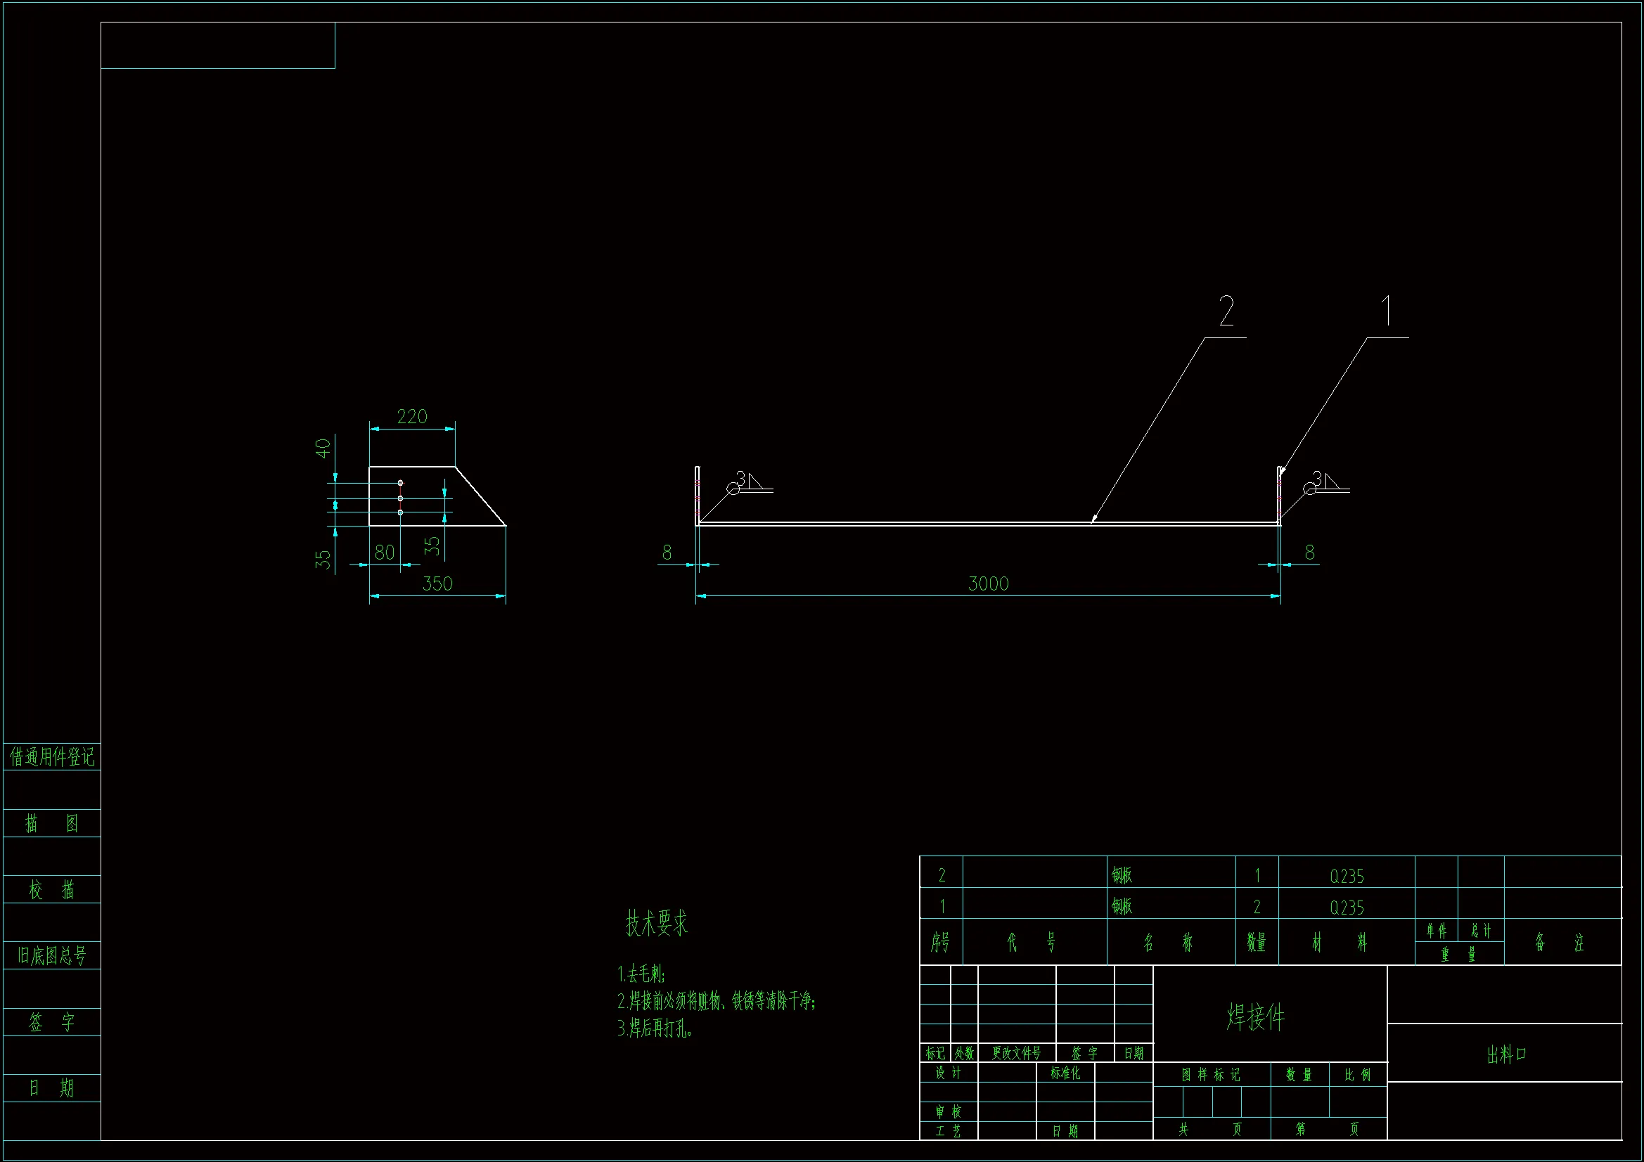Select technical requirement line 3.焊后再打孔

(655, 1029)
